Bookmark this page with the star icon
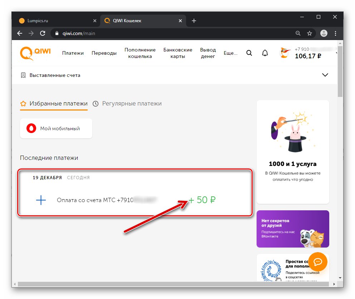The height and width of the screenshot is (299, 355). point(310,33)
